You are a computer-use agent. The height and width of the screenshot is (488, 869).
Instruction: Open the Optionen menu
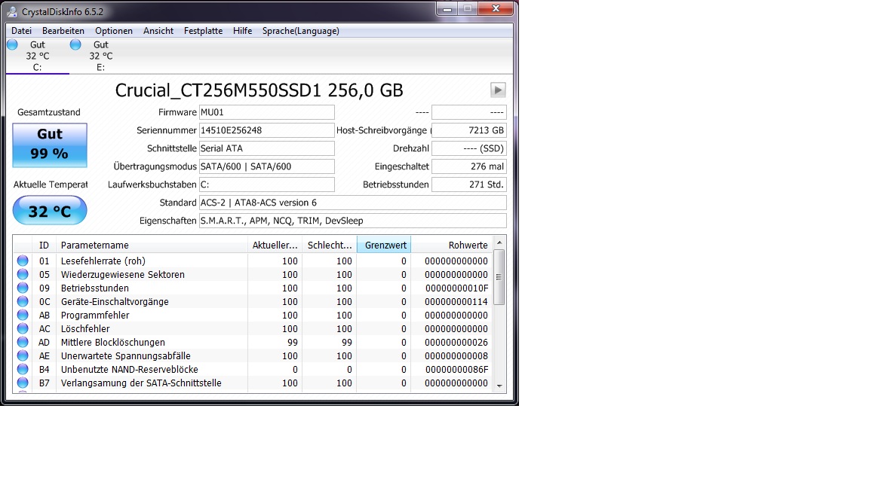pos(114,31)
